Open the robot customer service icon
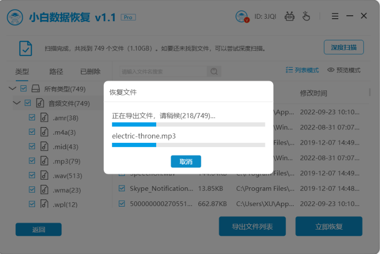The height and width of the screenshot is (254, 380). 289,16
